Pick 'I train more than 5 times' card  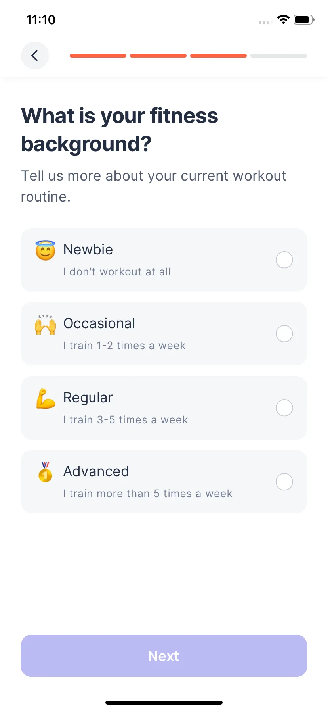[x=164, y=482]
